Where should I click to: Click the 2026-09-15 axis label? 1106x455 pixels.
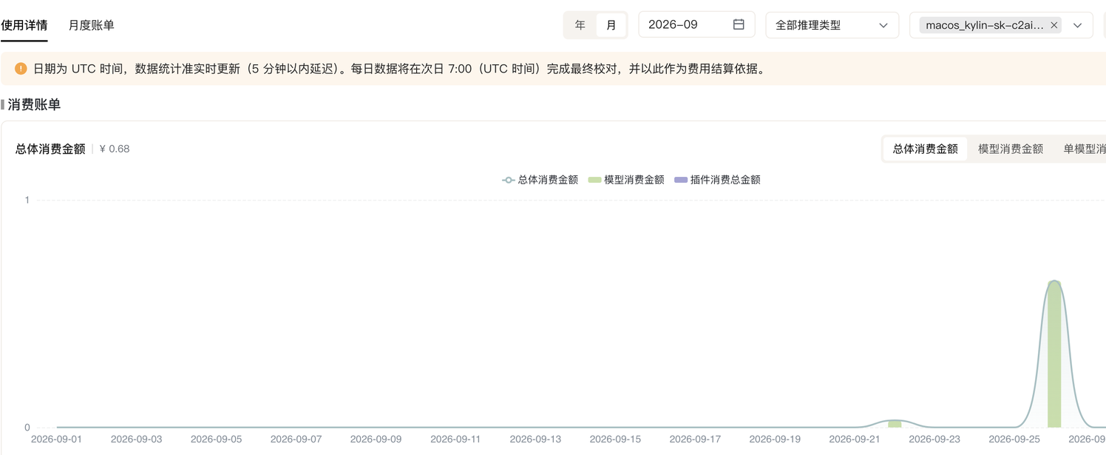pyautogui.click(x=616, y=439)
